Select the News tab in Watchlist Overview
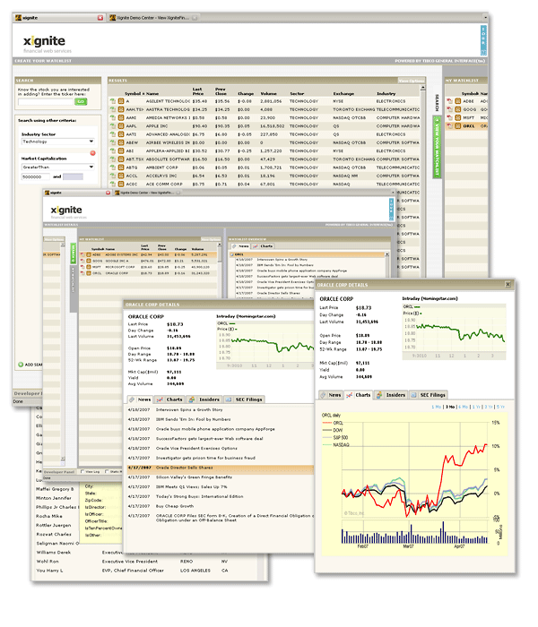Screen dimensions: 538x627 pos(240,246)
